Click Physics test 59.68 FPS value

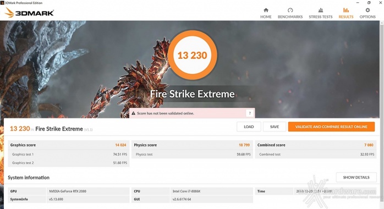point(244,154)
